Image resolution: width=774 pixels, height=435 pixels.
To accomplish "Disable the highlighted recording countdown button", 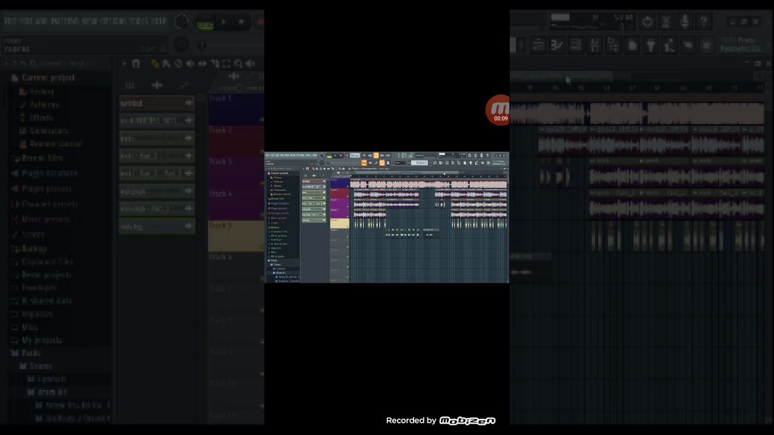I will pyautogui.click(x=376, y=155).
